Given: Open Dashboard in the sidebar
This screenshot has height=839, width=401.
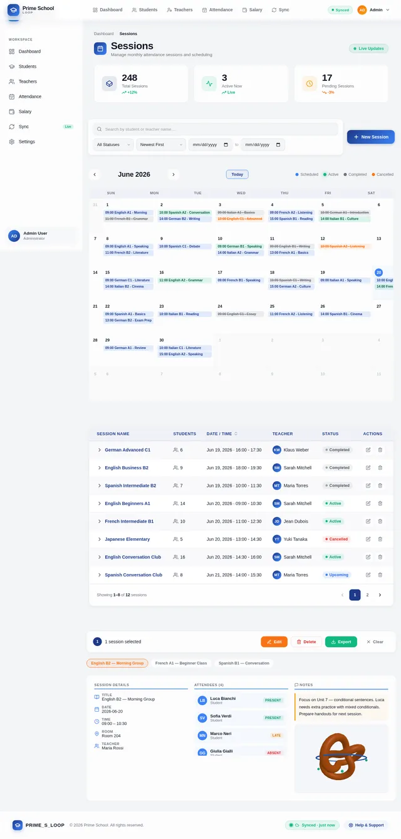Looking at the screenshot, I should pyautogui.click(x=41, y=51).
